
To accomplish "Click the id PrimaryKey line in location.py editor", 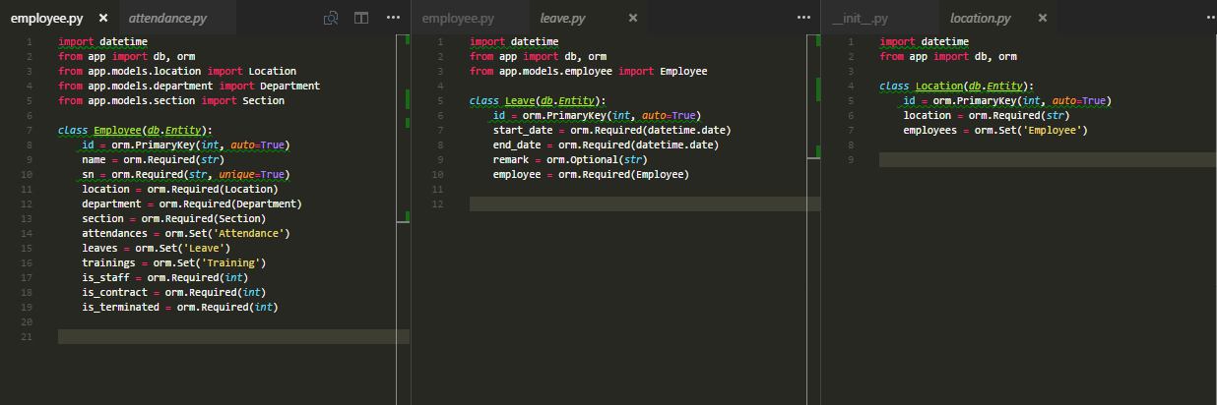I will (x=1006, y=100).
